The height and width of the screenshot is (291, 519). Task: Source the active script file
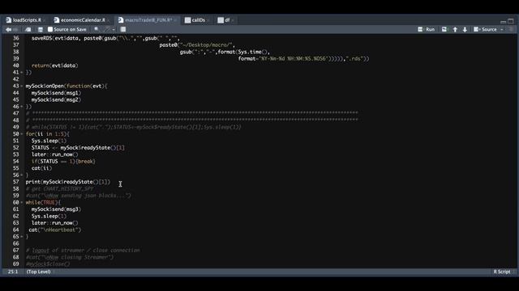(x=485, y=30)
